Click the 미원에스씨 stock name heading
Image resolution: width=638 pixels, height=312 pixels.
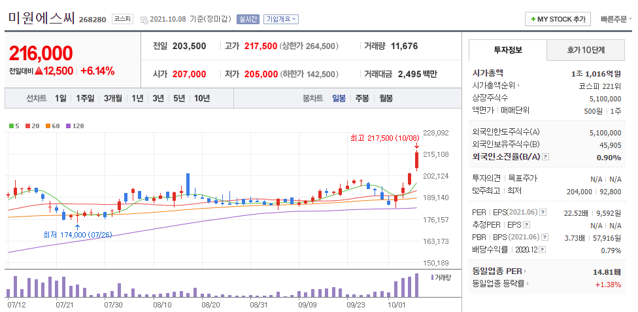coord(41,18)
